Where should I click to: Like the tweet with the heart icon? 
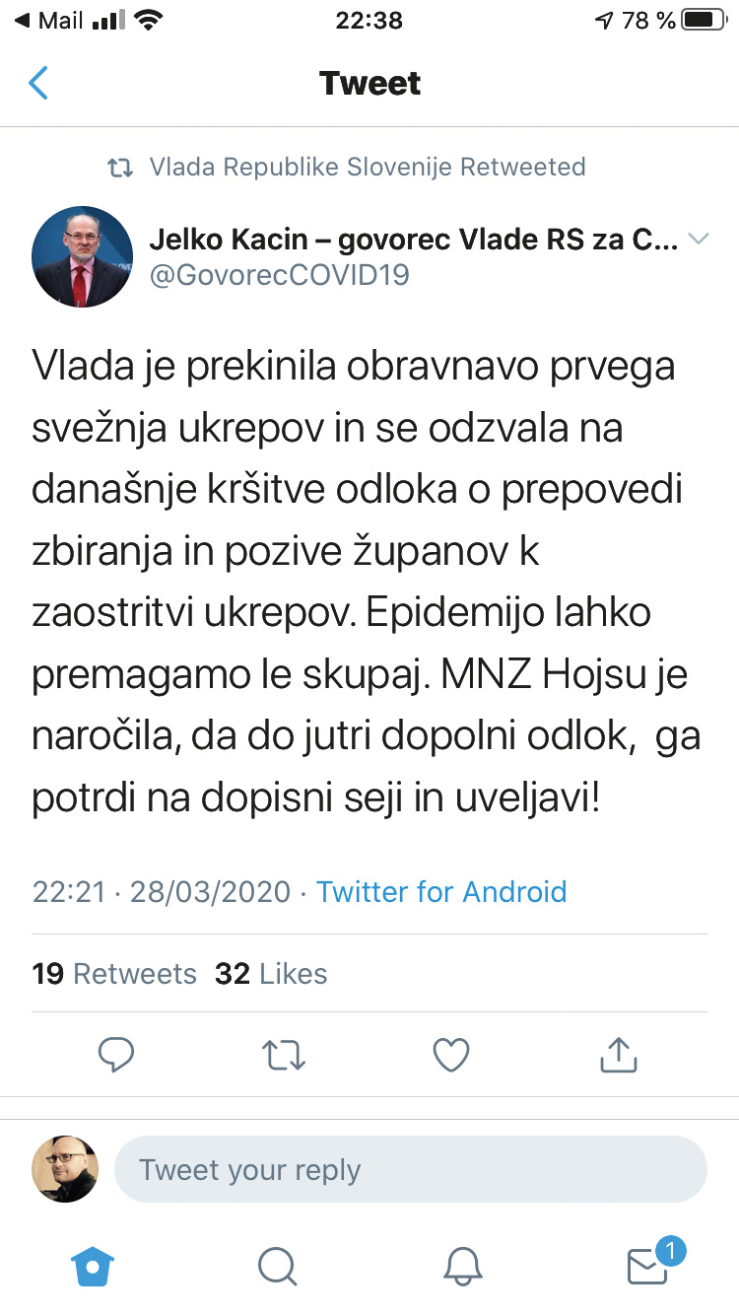tap(451, 1055)
